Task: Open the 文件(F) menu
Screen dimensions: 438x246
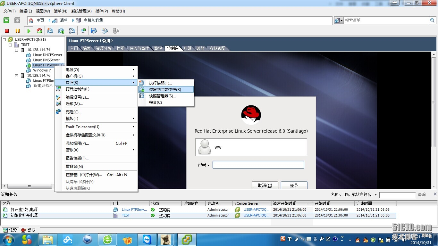Action: [x=10, y=11]
